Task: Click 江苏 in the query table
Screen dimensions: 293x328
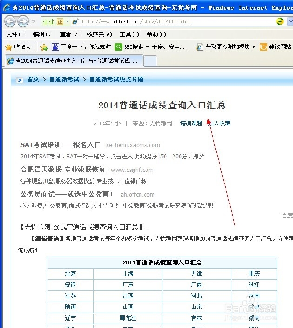Action: click(70, 296)
